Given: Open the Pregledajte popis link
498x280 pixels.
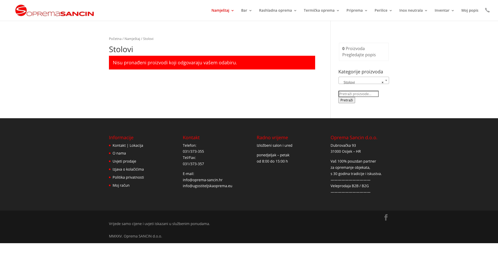Looking at the screenshot, I should coord(359,55).
